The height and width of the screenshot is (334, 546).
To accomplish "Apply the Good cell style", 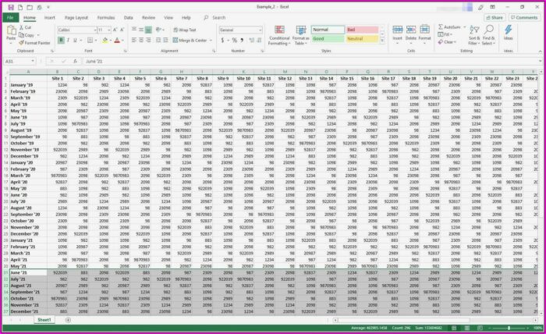I will coord(328,39).
